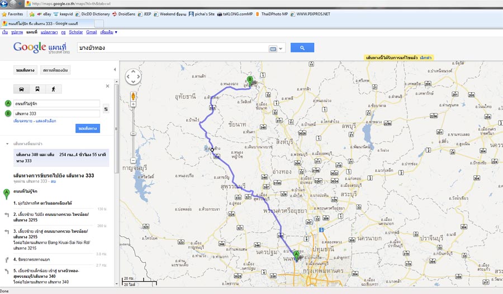Close the directions panel with X
The image size is (503, 294).
click(x=108, y=86)
